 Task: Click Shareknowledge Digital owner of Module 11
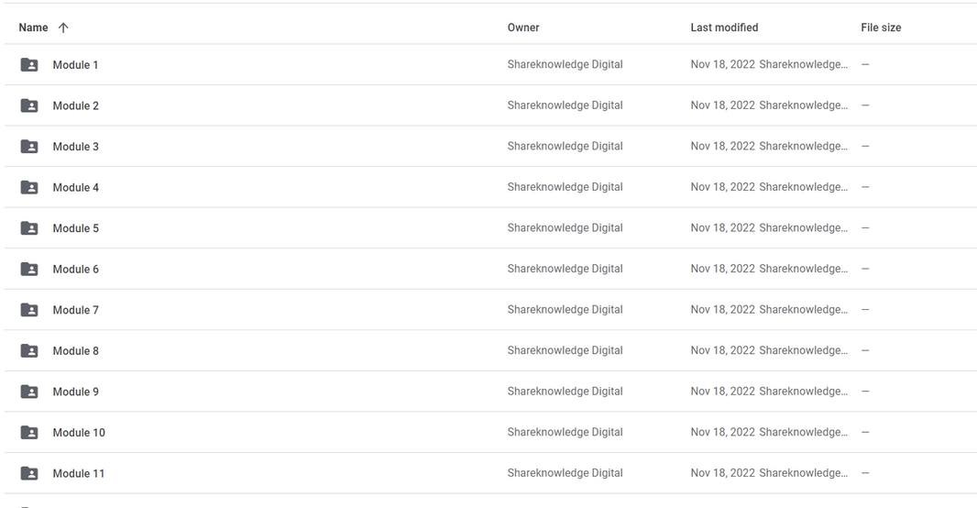coord(565,473)
